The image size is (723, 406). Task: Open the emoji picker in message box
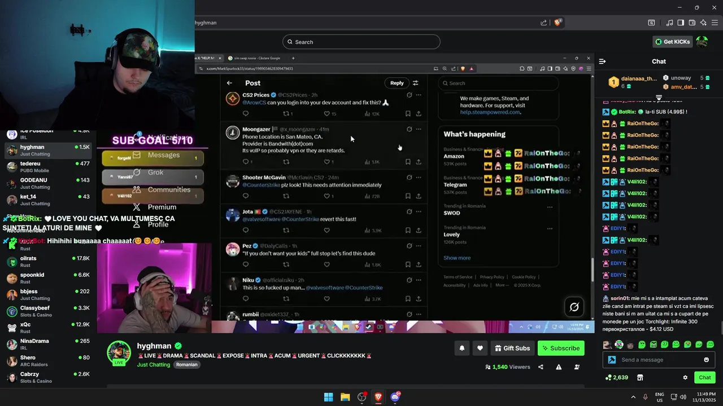click(x=706, y=360)
